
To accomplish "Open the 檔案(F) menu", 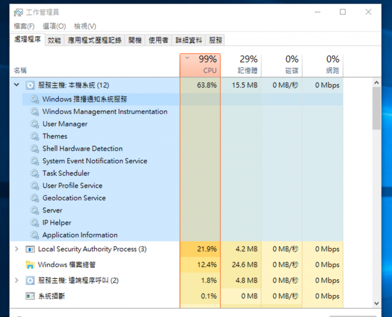I will click(x=24, y=26).
